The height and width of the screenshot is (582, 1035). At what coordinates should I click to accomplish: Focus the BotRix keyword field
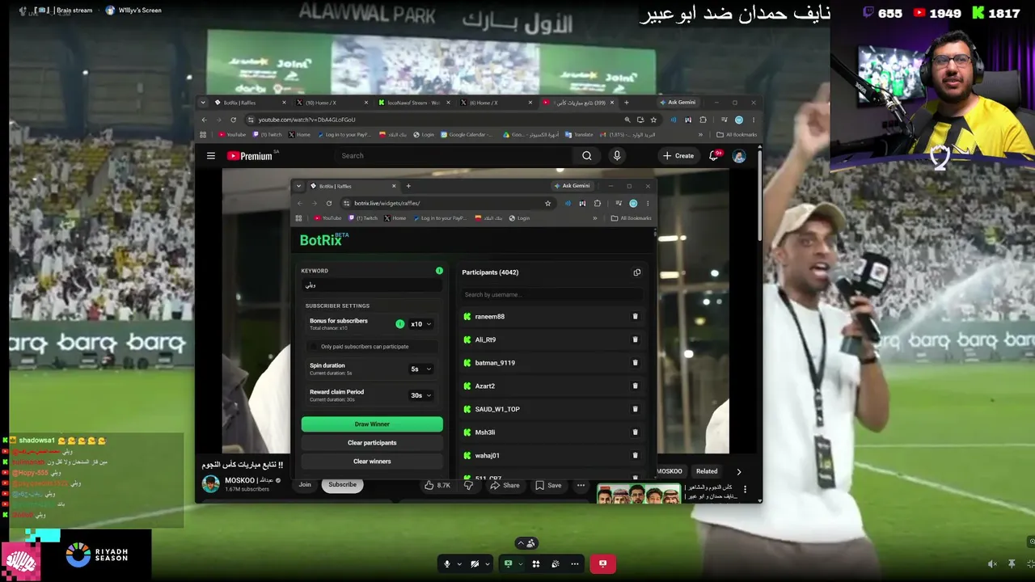372,285
